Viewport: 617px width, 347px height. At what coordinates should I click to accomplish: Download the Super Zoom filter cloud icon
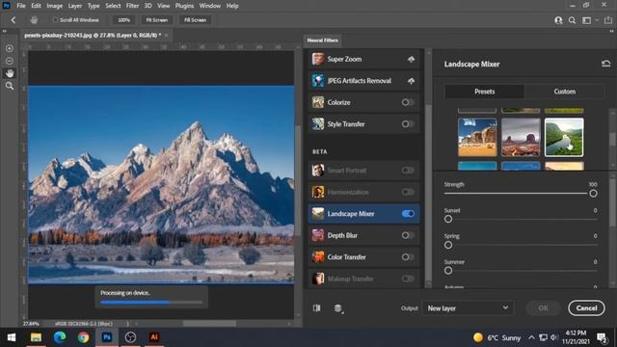coord(411,59)
